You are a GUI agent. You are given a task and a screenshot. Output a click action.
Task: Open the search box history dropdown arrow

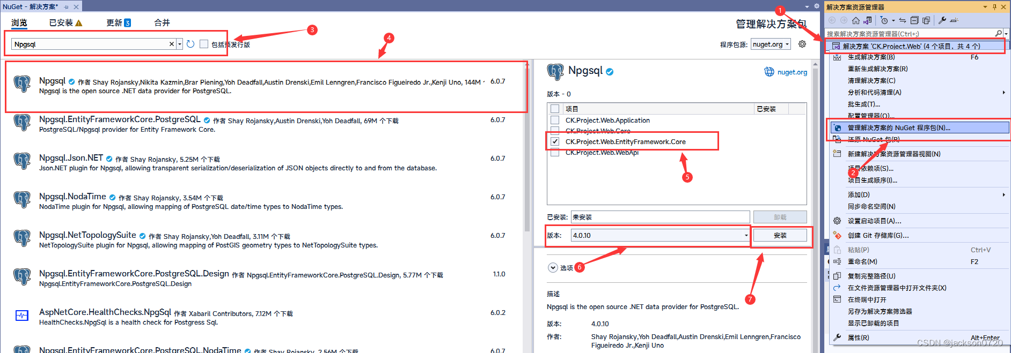point(180,44)
